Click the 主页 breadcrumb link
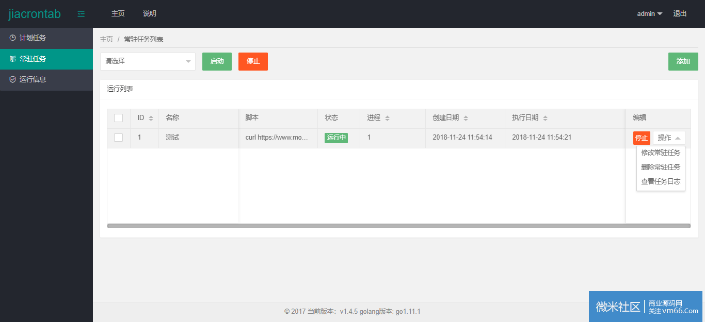 pos(106,39)
